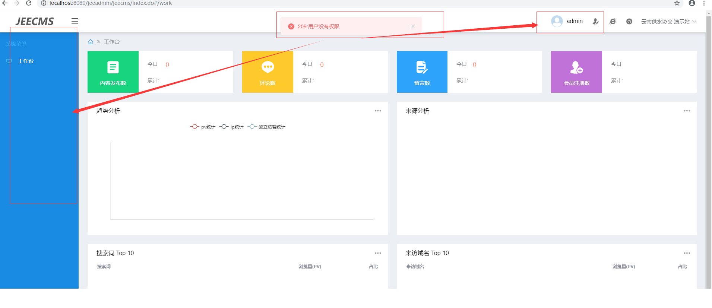Go forward with the browser forward arrow
Image resolution: width=712 pixels, height=308 pixels.
[x=17, y=3]
